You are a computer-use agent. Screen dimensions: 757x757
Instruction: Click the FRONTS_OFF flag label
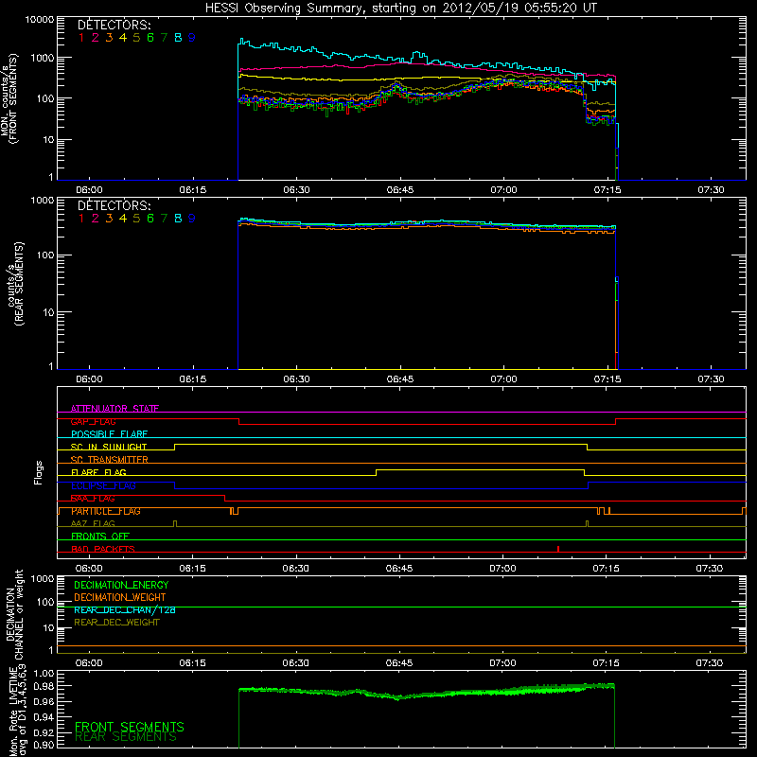pyautogui.click(x=100, y=537)
